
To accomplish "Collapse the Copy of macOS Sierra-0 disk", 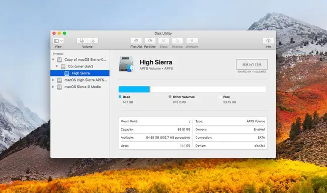I will [x=53, y=60].
